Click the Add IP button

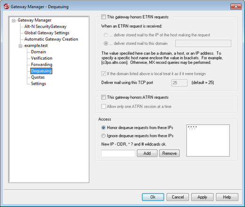coord(147,153)
